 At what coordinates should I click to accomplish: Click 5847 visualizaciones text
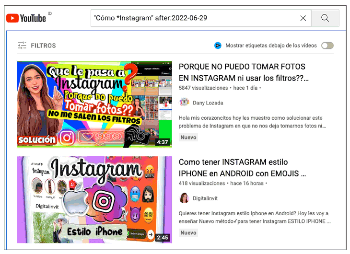pos(203,88)
